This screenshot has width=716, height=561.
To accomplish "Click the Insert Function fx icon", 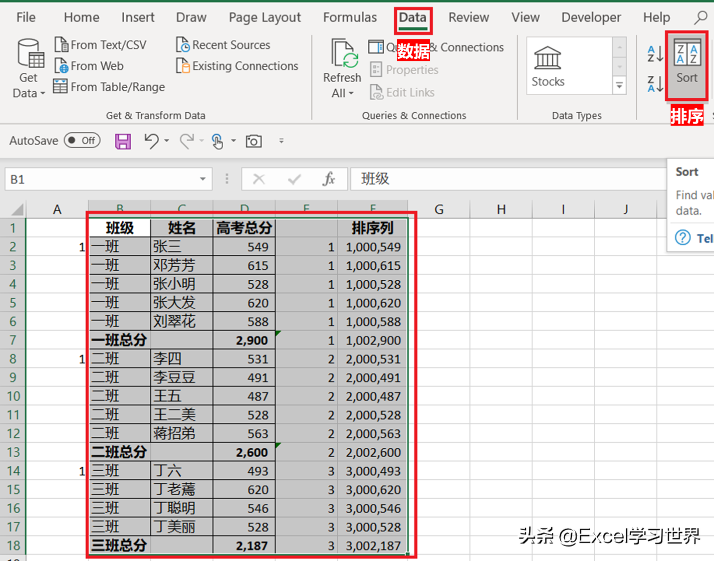I will (328, 179).
